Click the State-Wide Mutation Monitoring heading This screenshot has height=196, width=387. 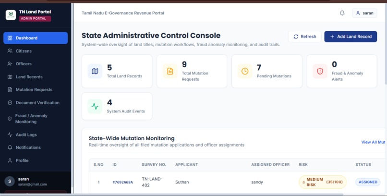[132, 138]
